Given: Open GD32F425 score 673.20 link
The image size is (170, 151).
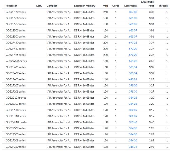Looking at the screenshot, I should (133, 55).
